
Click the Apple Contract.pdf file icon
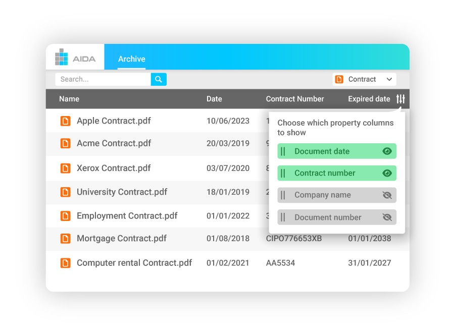[x=65, y=121]
